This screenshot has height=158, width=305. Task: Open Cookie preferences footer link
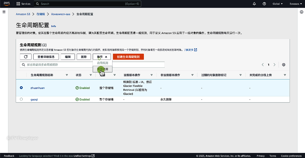point(291,156)
